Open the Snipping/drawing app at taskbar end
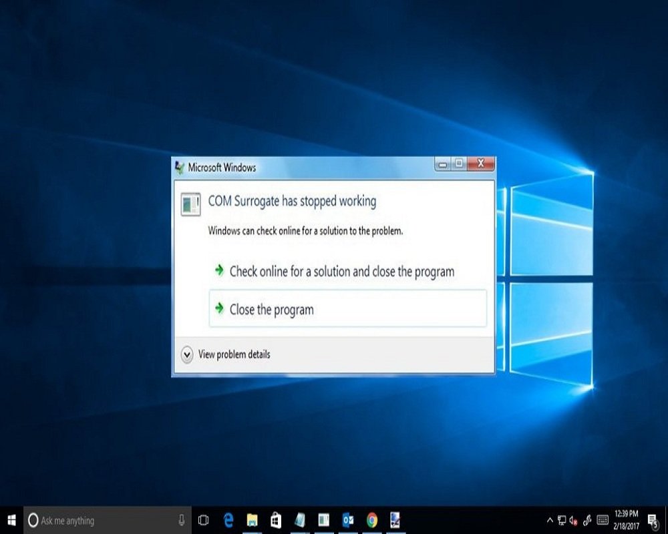668x534 pixels. [x=395, y=520]
